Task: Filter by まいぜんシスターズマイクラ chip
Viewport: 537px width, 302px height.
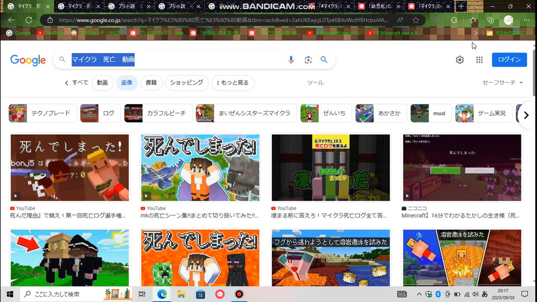Action: click(x=246, y=113)
